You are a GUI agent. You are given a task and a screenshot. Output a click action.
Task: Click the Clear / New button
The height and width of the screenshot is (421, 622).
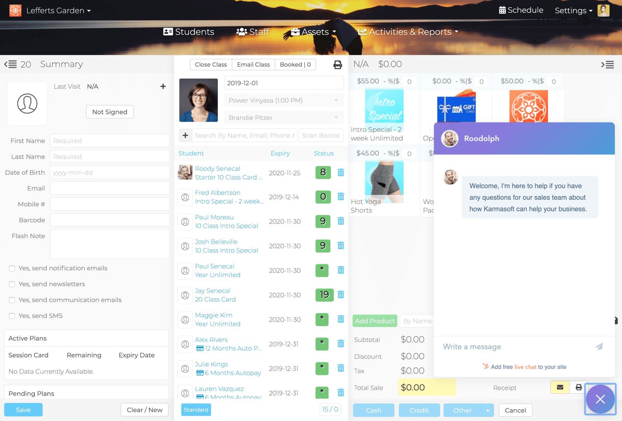[x=144, y=410]
